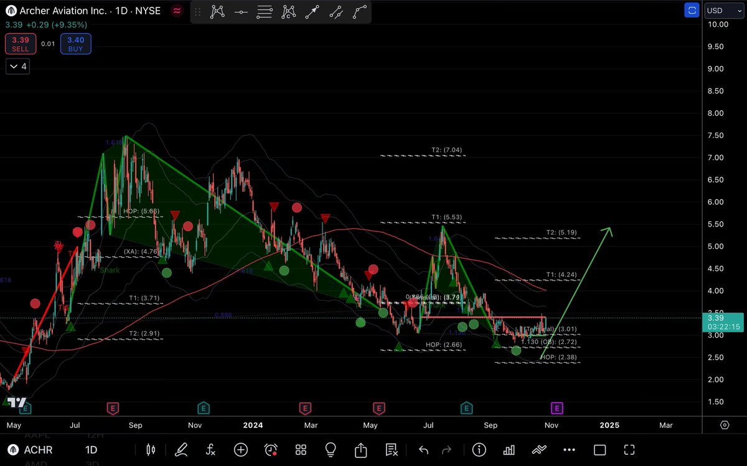The image size is (747, 466).
Task: Change the 1D interval in bottom bar
Action: tap(91, 449)
